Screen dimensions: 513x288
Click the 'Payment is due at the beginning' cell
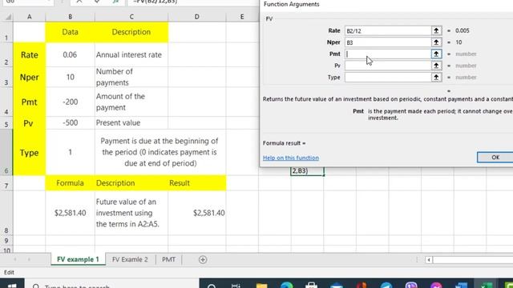click(160, 152)
